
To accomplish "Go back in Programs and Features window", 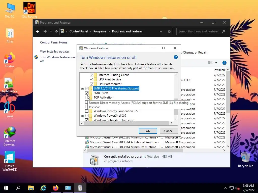I will (38, 31).
